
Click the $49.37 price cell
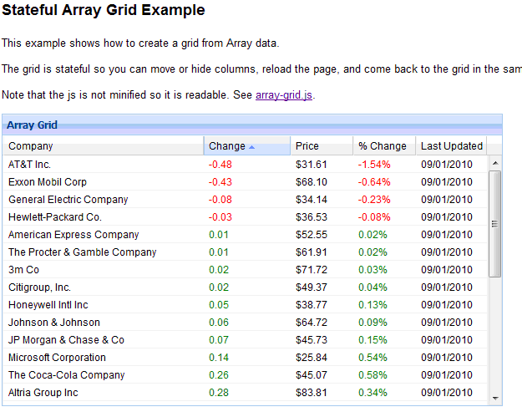point(312,287)
